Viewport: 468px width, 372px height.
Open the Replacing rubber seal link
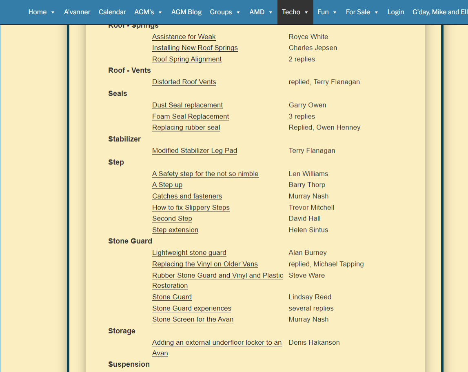pos(186,127)
